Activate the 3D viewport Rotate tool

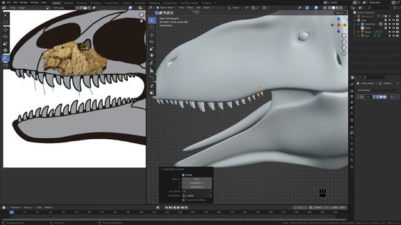pyautogui.click(x=152, y=42)
